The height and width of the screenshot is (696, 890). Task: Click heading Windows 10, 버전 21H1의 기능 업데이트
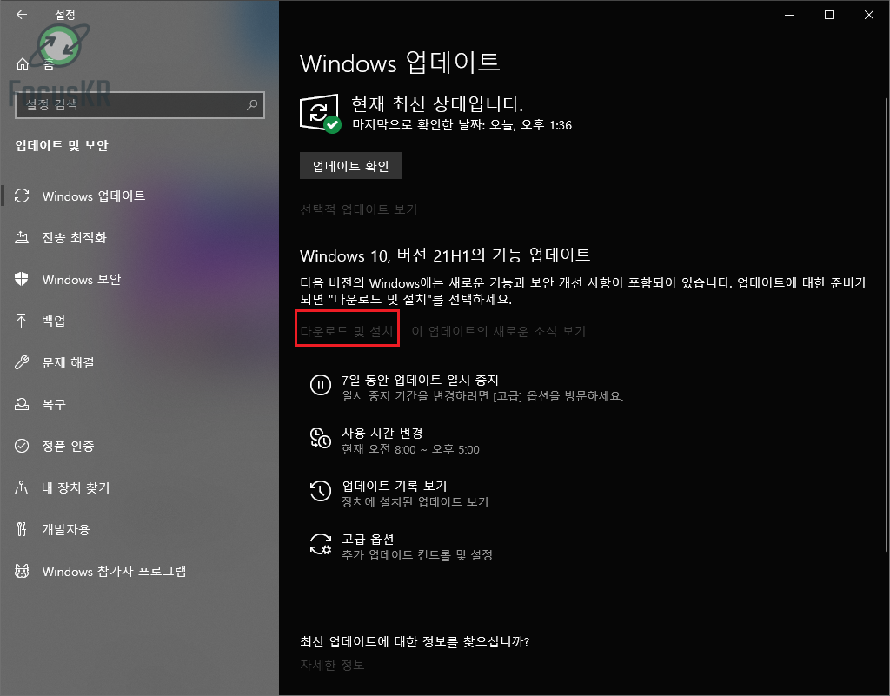(x=445, y=255)
